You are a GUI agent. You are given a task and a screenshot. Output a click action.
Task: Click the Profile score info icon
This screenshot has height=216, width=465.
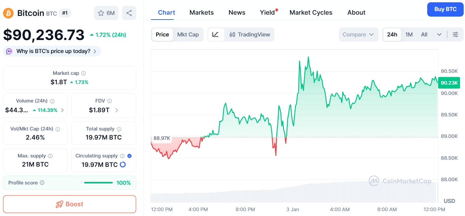(x=42, y=183)
